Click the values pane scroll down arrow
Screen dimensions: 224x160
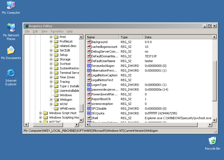214,120
